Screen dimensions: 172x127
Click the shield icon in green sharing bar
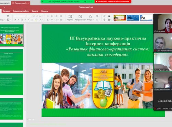coord(85,1)
